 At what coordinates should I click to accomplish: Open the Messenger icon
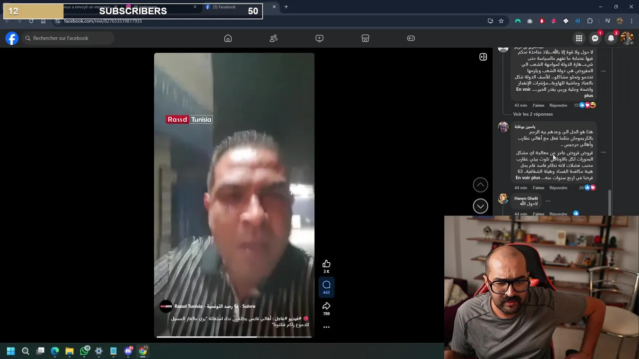(x=595, y=38)
